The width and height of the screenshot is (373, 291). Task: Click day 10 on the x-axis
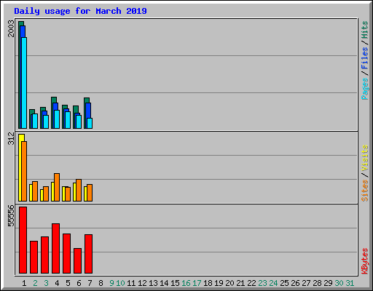coord(120,283)
